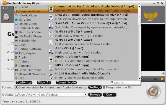Open the Settings for format
The image size is (166, 105).
tap(95, 87)
